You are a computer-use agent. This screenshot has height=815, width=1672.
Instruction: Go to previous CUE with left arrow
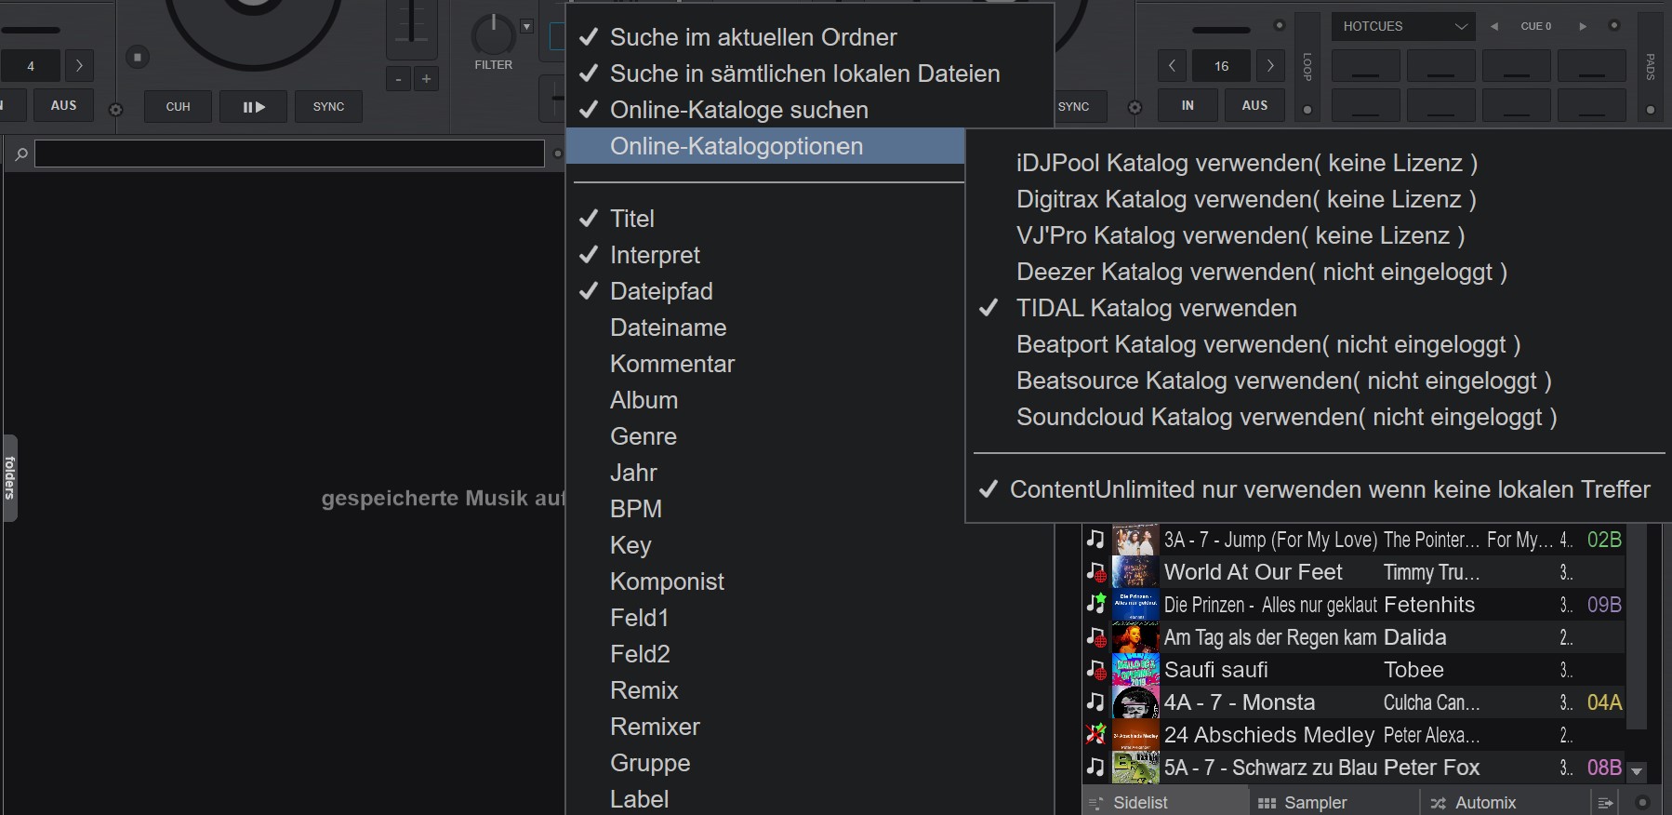point(1494,26)
